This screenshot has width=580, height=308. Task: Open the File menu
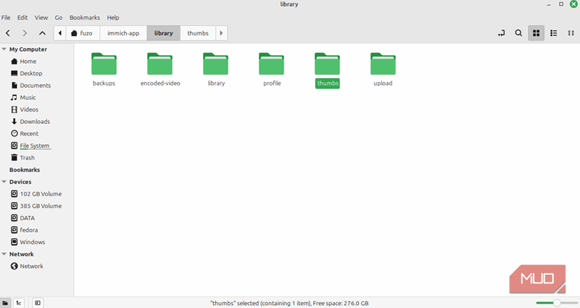6,17
